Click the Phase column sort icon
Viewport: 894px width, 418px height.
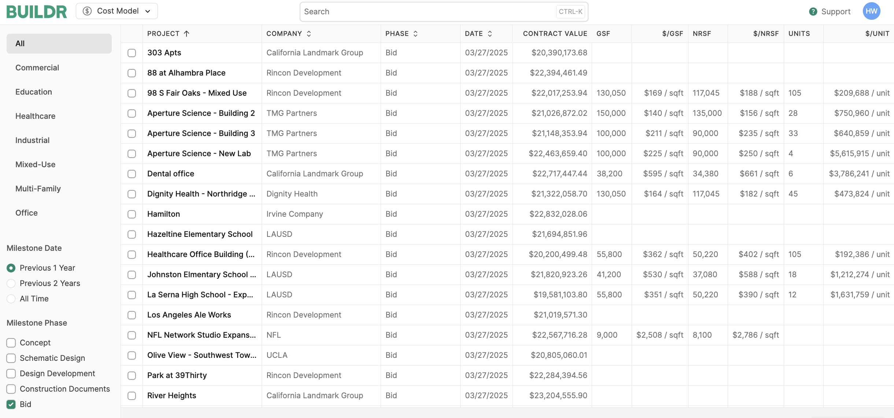(415, 34)
